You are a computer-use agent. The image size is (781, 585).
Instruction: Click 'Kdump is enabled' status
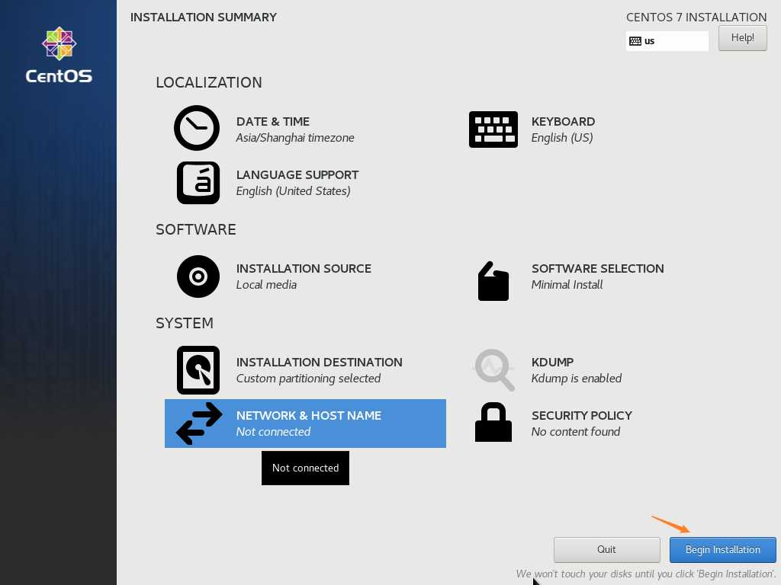[x=577, y=379]
